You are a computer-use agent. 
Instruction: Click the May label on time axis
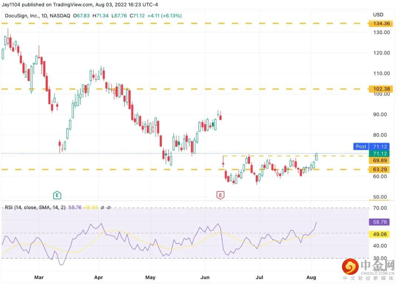pos(150,277)
